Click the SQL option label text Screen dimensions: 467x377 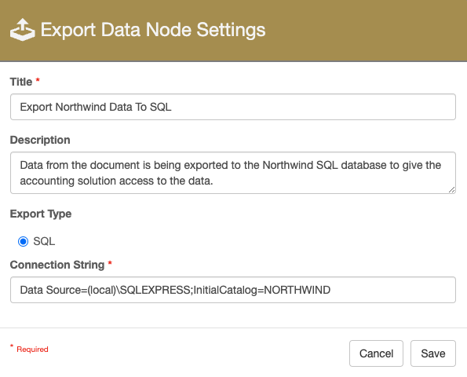point(44,241)
